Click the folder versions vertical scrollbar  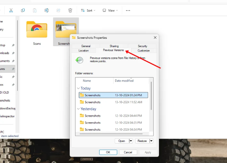(x=151, y=96)
